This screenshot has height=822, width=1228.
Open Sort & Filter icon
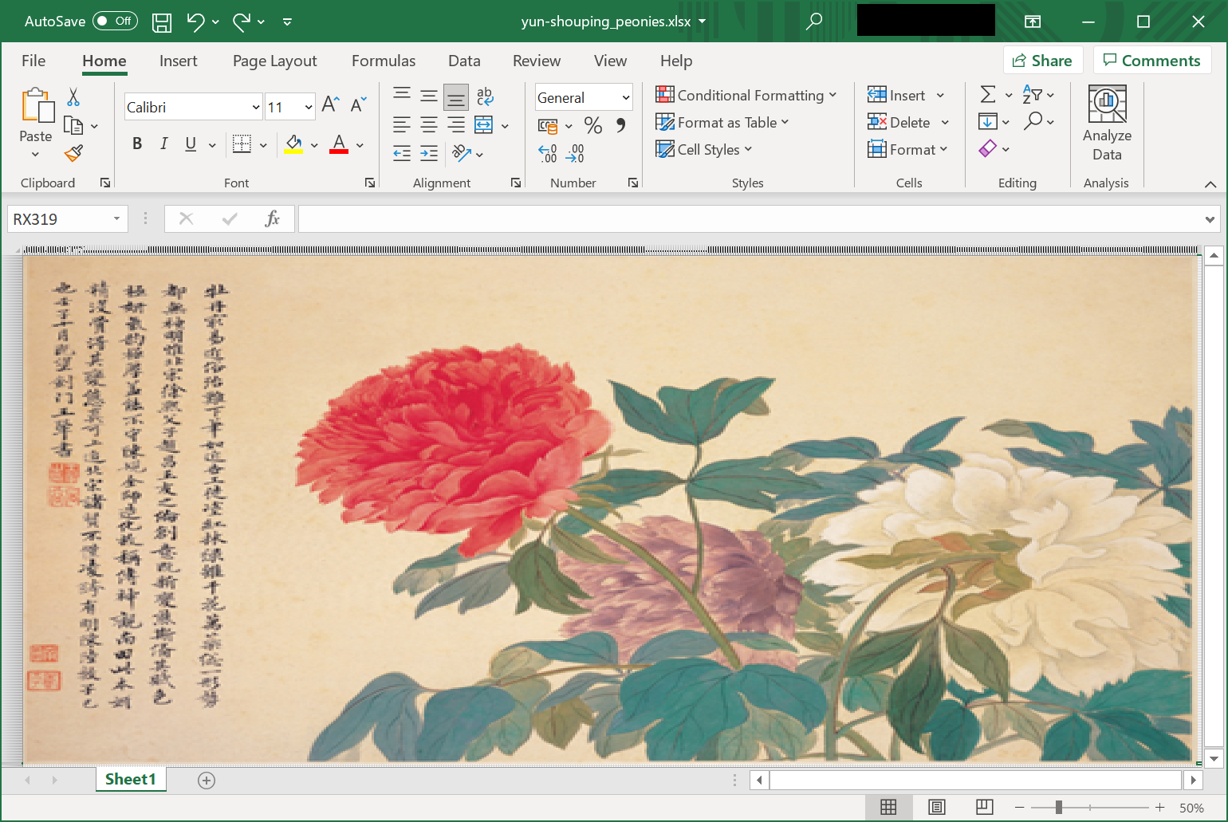(1032, 95)
